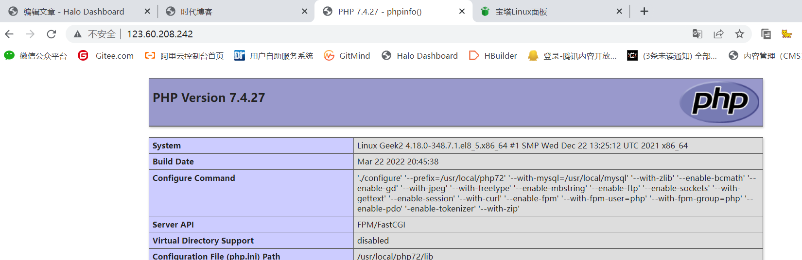Close the 时代博客 tab

click(x=305, y=11)
